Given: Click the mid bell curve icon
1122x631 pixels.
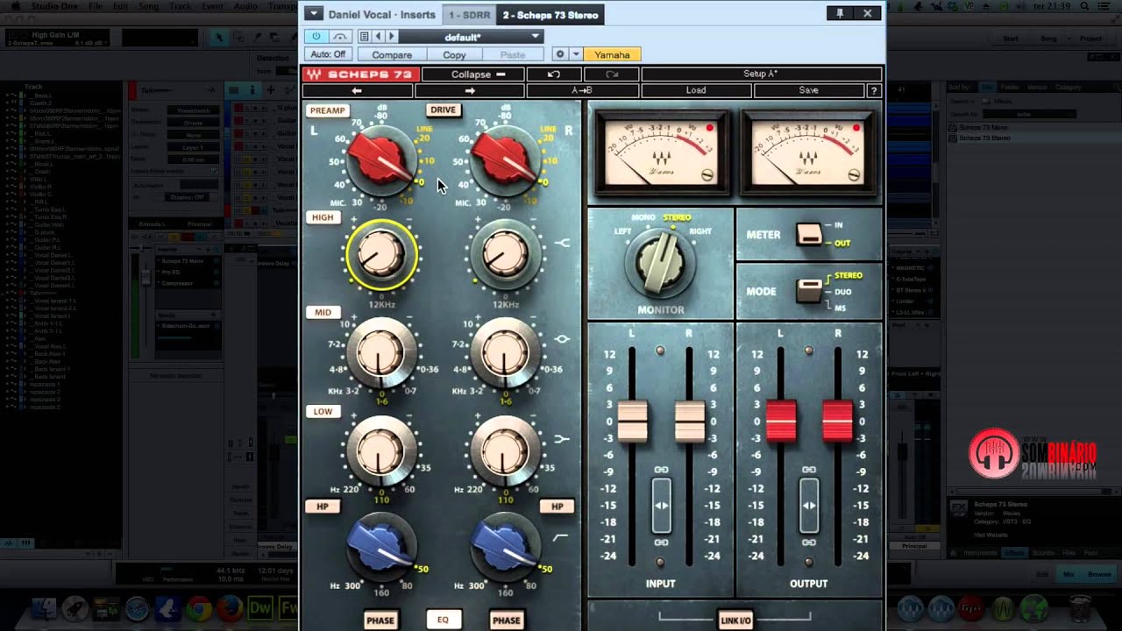Looking at the screenshot, I should click(x=562, y=338).
